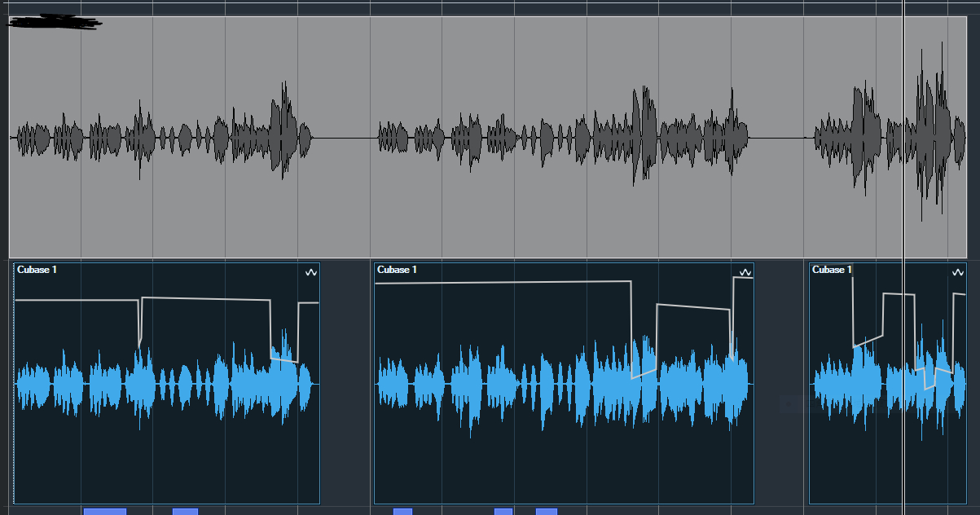The height and width of the screenshot is (515, 980).
Task: Select the second blue block under the first clip
Action: tap(185, 511)
